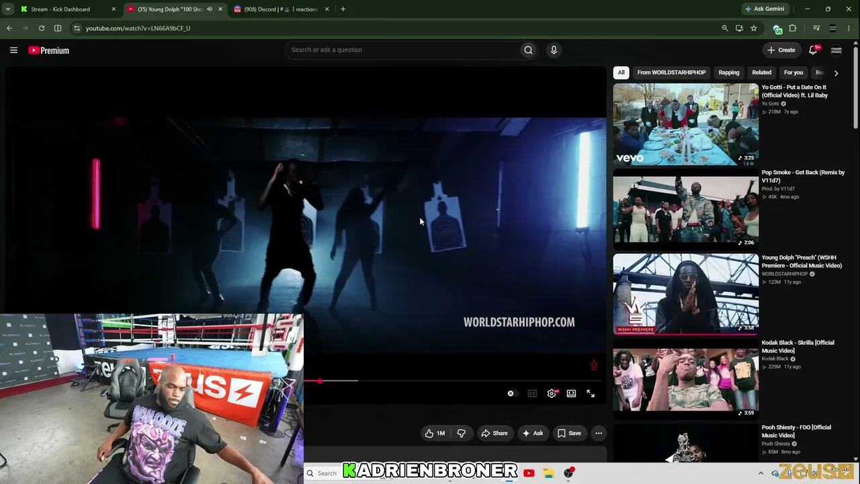The width and height of the screenshot is (860, 484).
Task: Click the Ask button below the video
Action: point(533,434)
